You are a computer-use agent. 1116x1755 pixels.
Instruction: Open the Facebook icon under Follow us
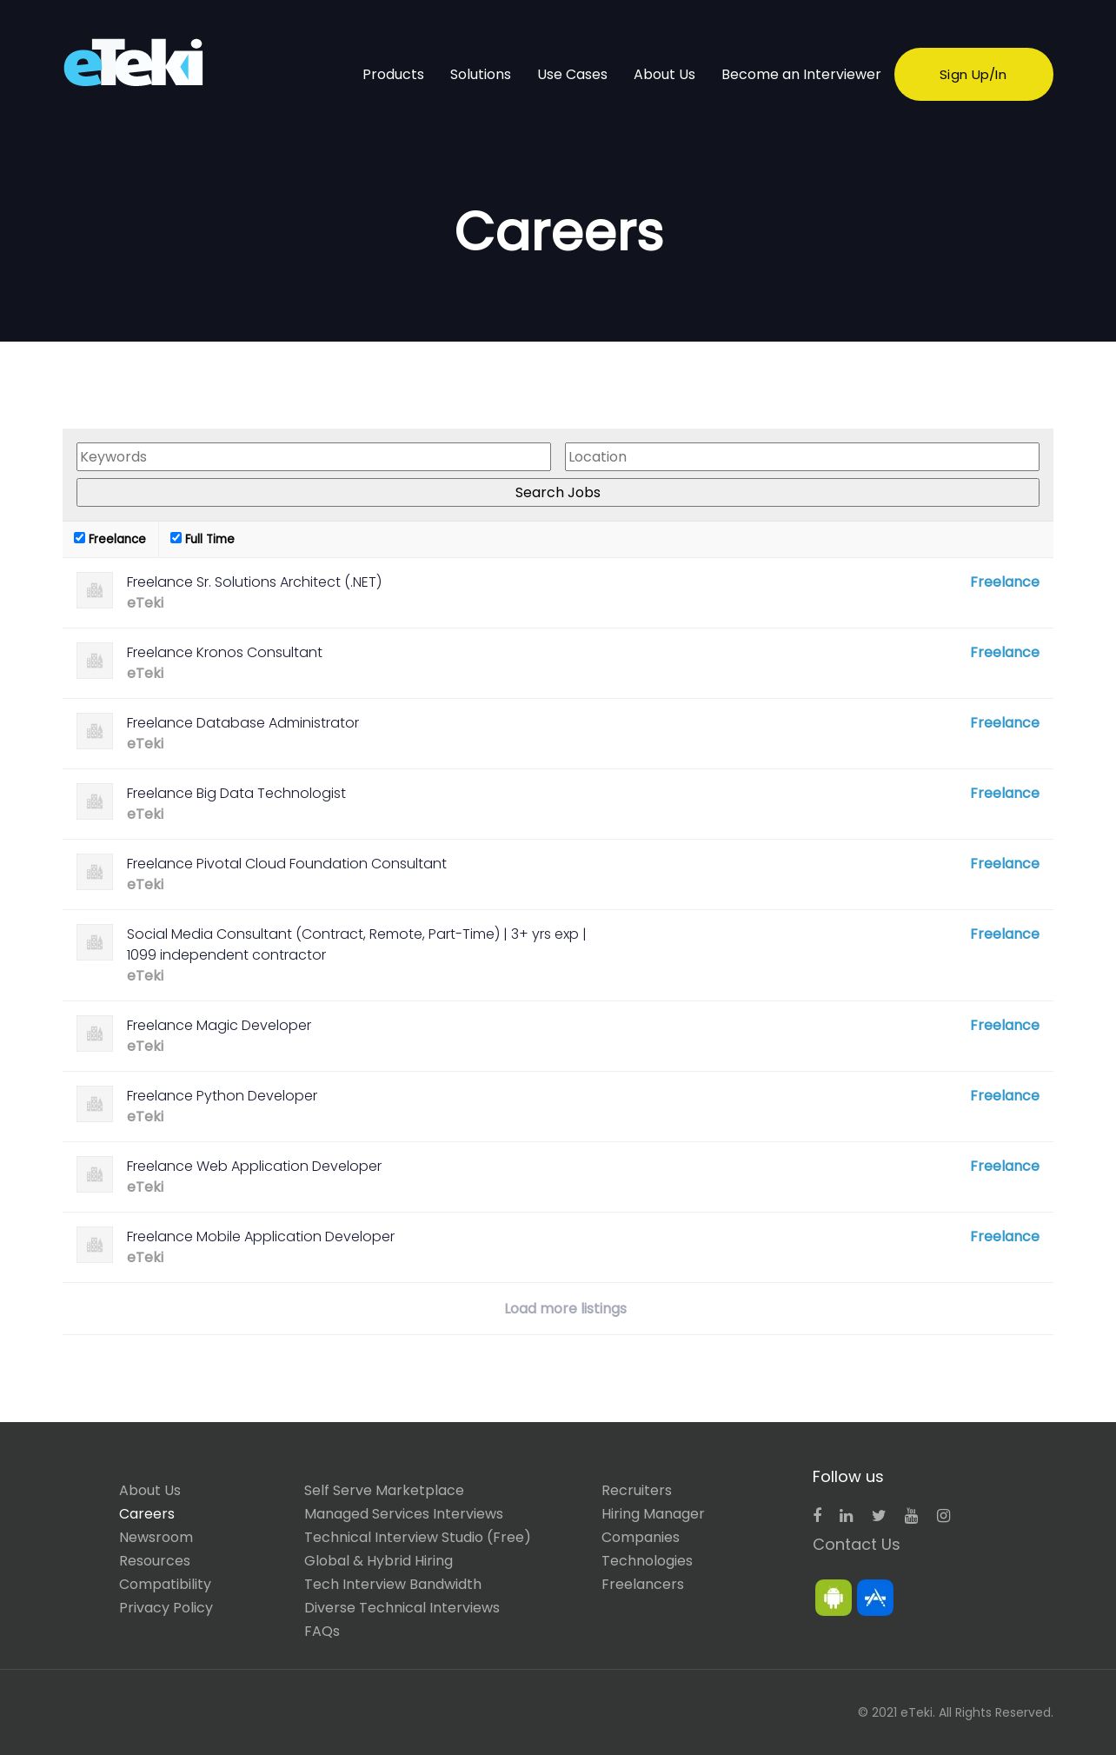tap(817, 1515)
